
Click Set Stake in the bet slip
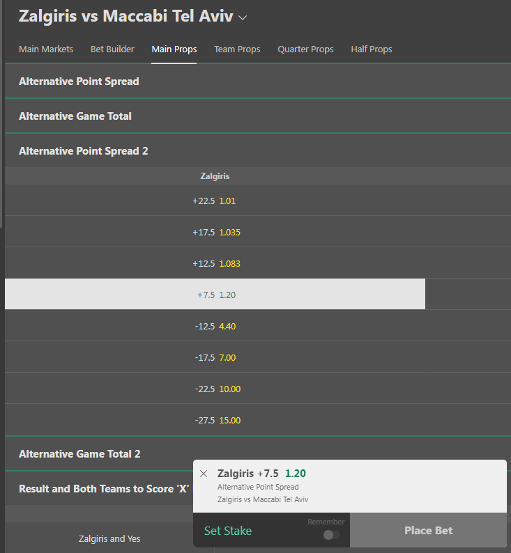click(x=228, y=531)
